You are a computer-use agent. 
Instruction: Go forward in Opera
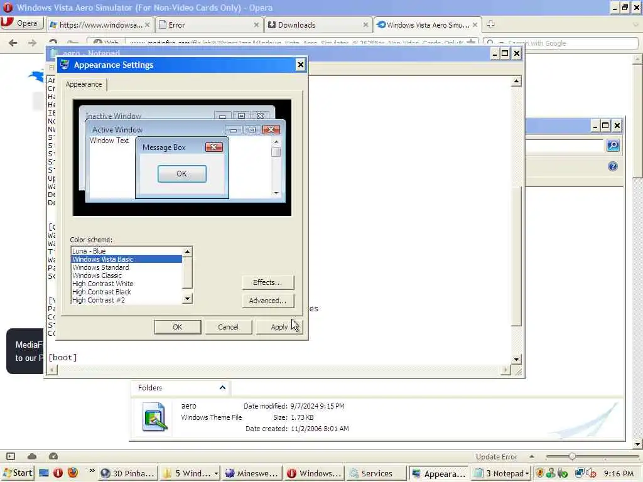tap(32, 43)
